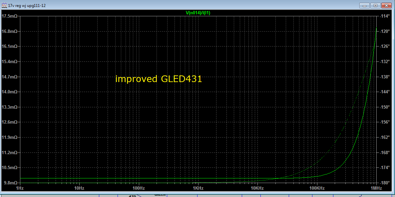This screenshot has height=197, width=395.
Task: Click the 1MHz frequency axis label
Action: tap(376, 188)
